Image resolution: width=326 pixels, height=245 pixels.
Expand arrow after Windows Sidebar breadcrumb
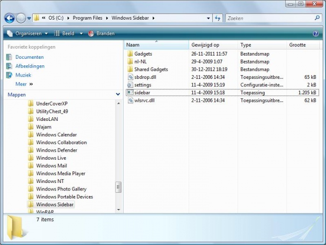[153, 18]
